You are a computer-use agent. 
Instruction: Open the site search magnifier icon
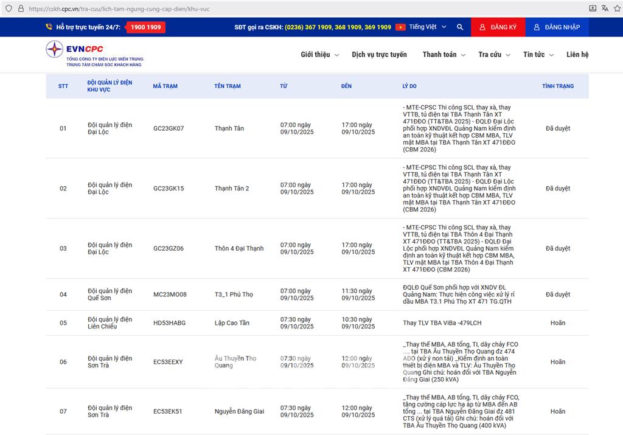click(460, 27)
